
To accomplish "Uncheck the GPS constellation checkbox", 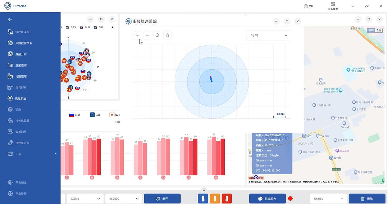I will coord(68,27).
